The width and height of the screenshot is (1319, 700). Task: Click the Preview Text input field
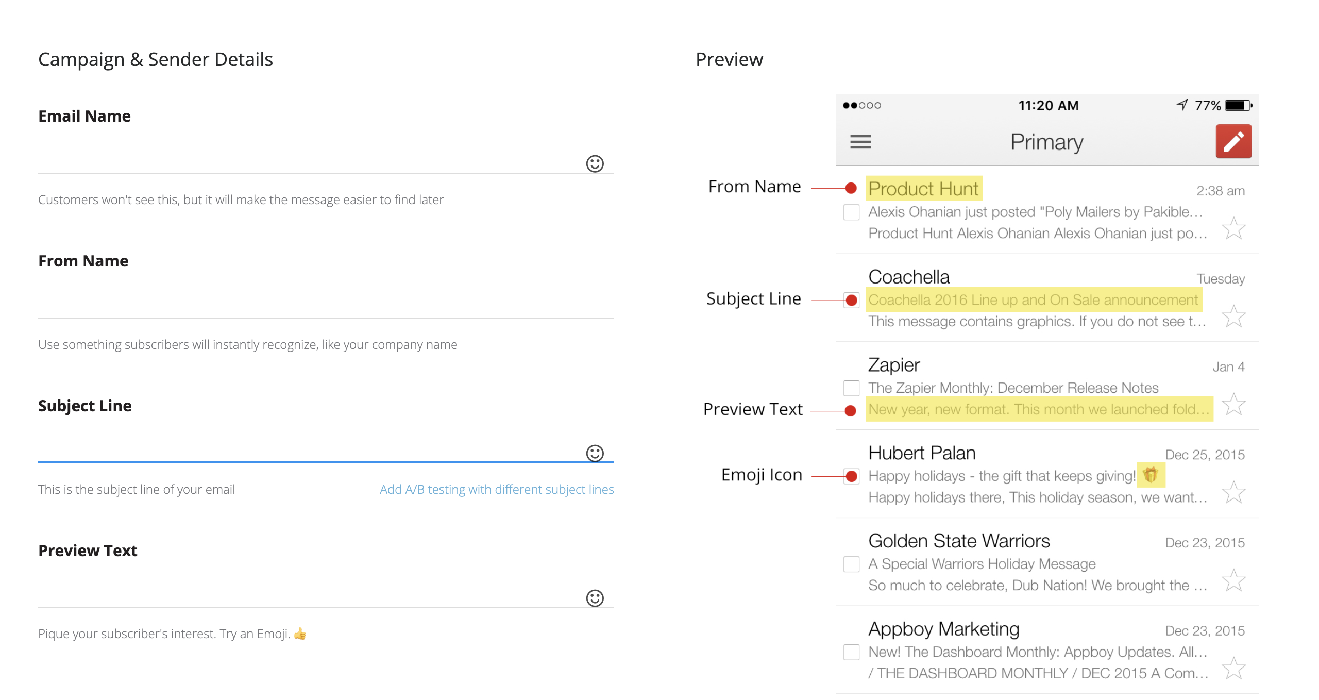pyautogui.click(x=309, y=595)
